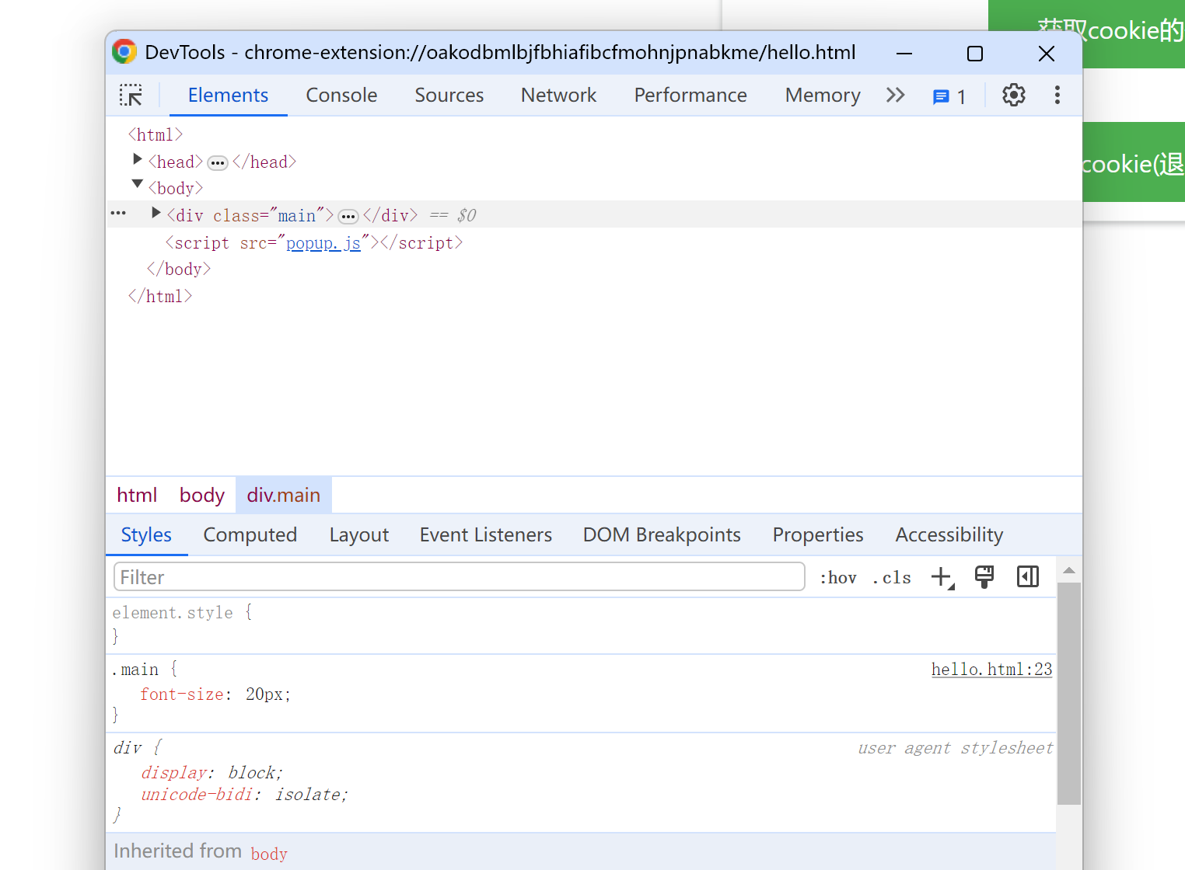Image resolution: width=1185 pixels, height=870 pixels.
Task: Select the script src row
Action: (314, 243)
